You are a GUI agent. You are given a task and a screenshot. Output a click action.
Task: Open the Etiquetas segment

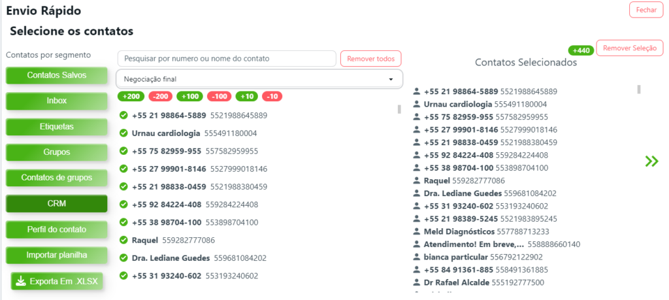point(57,126)
